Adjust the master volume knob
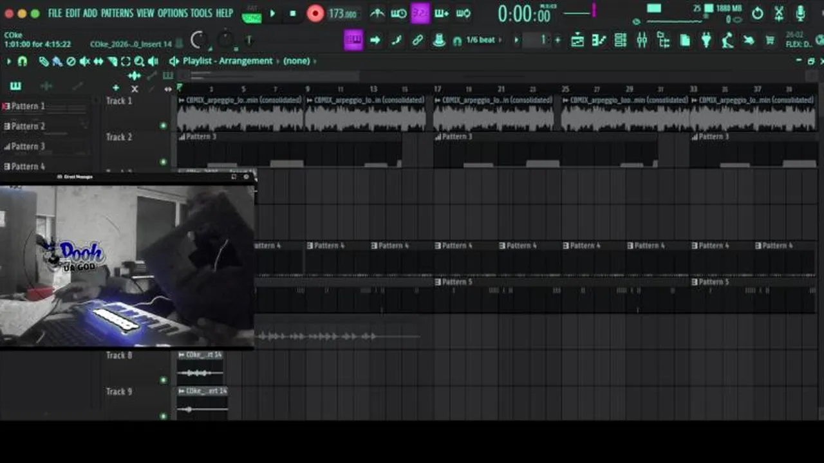The image size is (824, 463). point(199,41)
